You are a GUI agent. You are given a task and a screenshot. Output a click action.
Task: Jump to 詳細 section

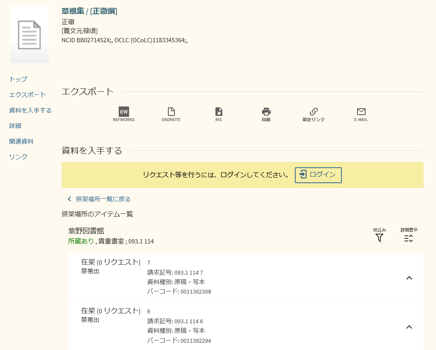click(15, 126)
